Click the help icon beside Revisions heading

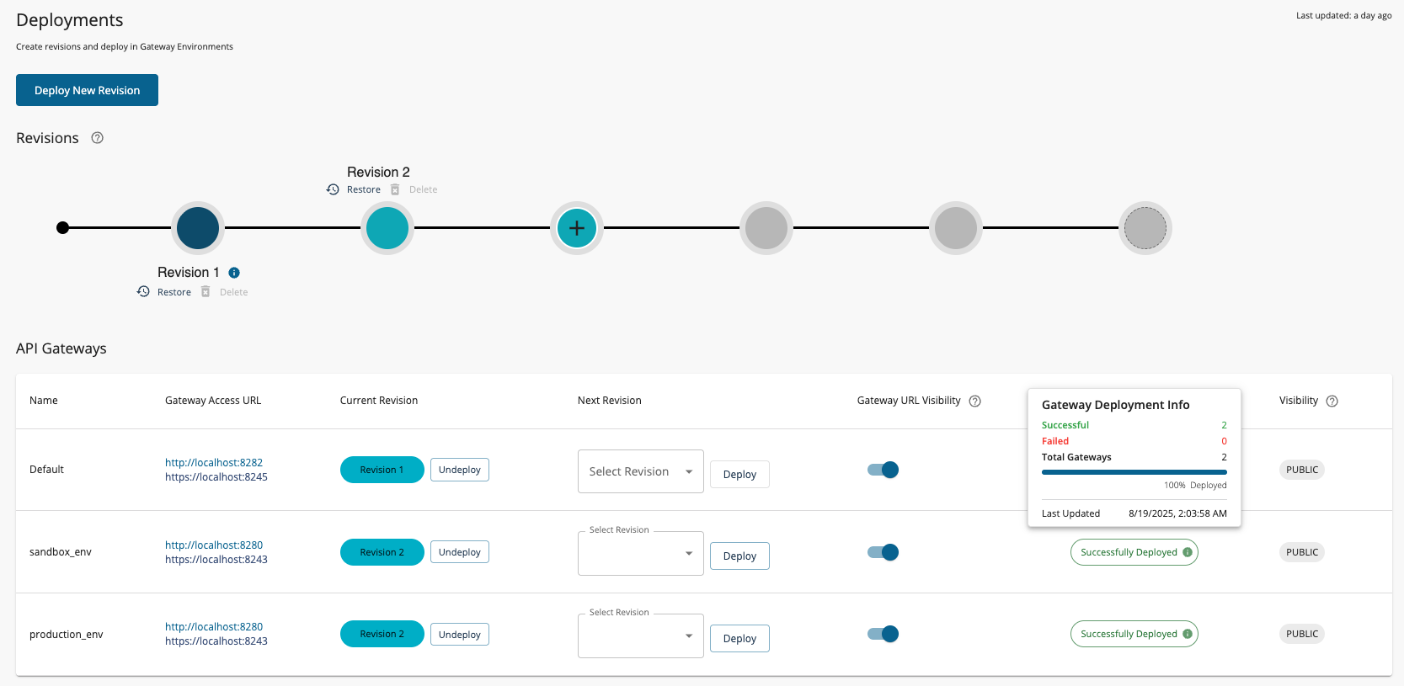[98, 138]
